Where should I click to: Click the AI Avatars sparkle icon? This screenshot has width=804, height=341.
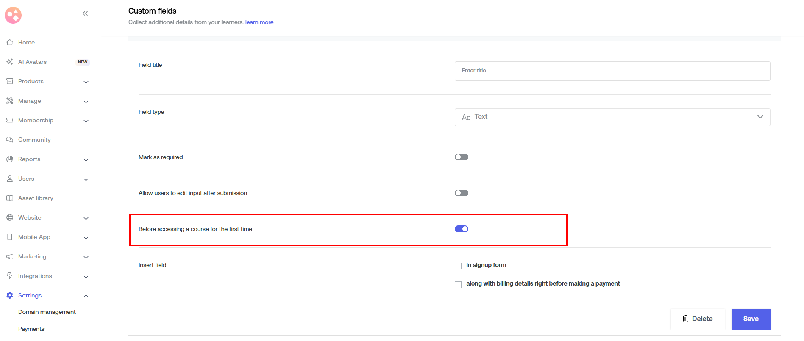pyautogui.click(x=10, y=62)
